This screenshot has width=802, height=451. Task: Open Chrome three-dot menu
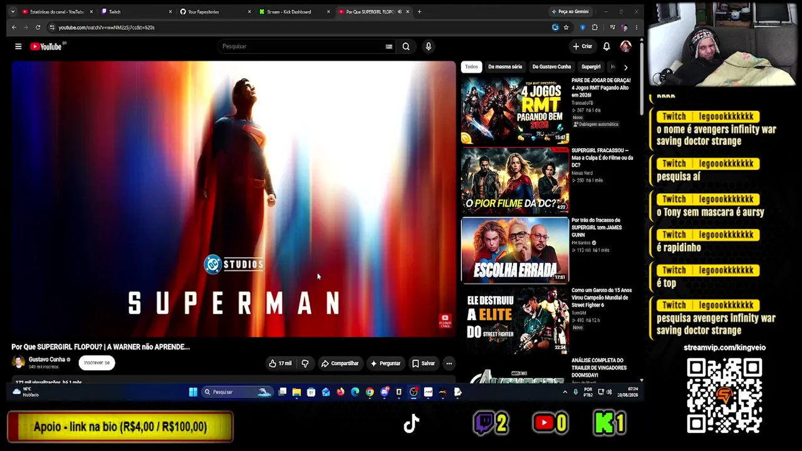pyautogui.click(x=637, y=28)
